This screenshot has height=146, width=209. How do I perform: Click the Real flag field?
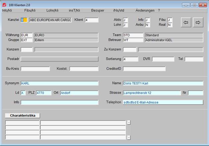click(170, 25)
